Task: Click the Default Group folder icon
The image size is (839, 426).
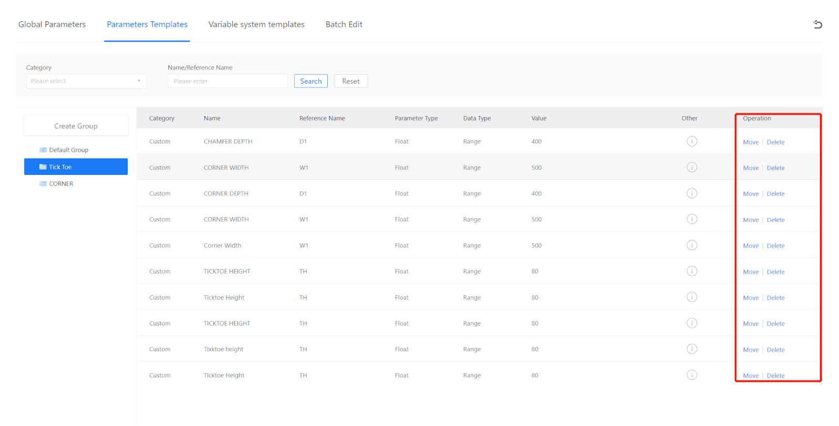Action: click(x=43, y=150)
